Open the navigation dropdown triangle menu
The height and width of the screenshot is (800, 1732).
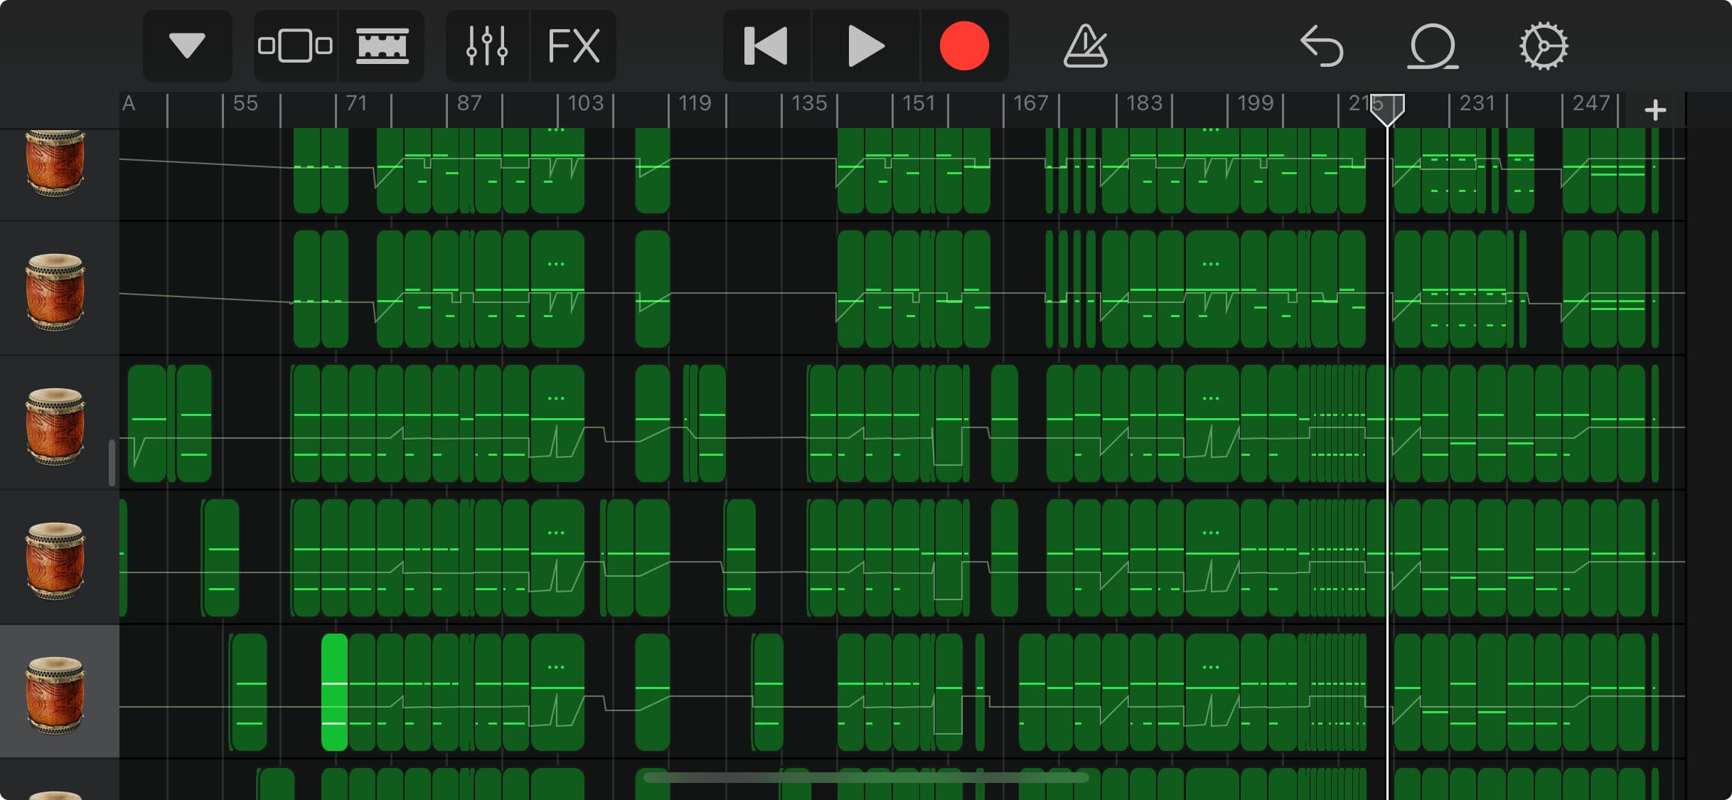click(x=187, y=46)
